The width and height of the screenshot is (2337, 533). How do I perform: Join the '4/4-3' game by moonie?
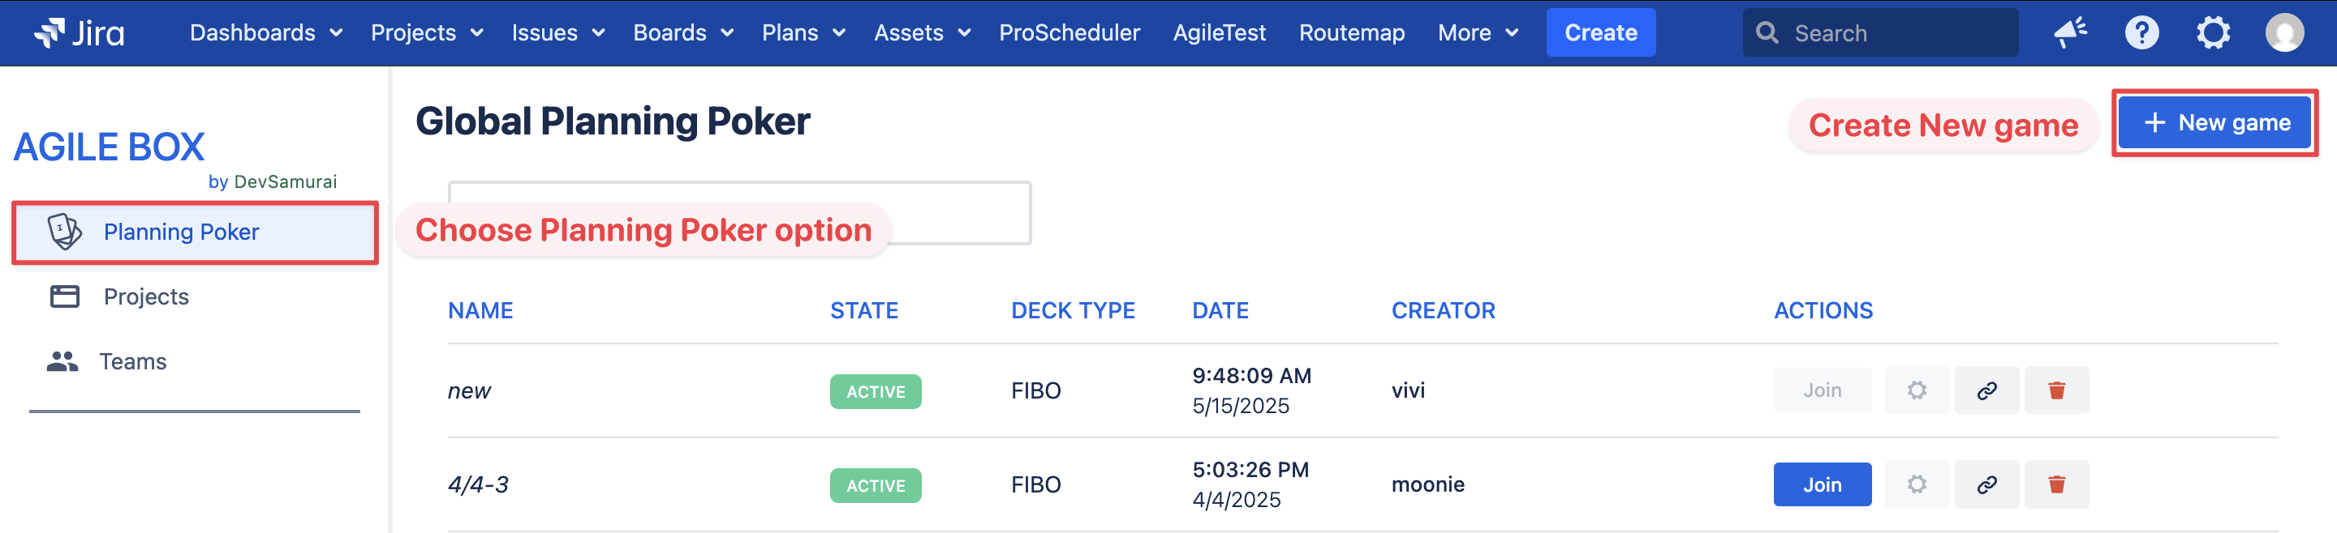click(x=1822, y=484)
